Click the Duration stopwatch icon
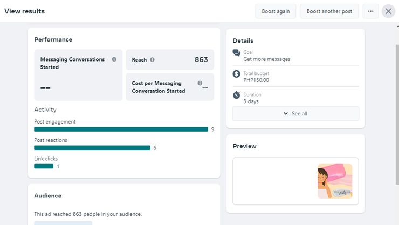399x225 pixels. point(237,95)
